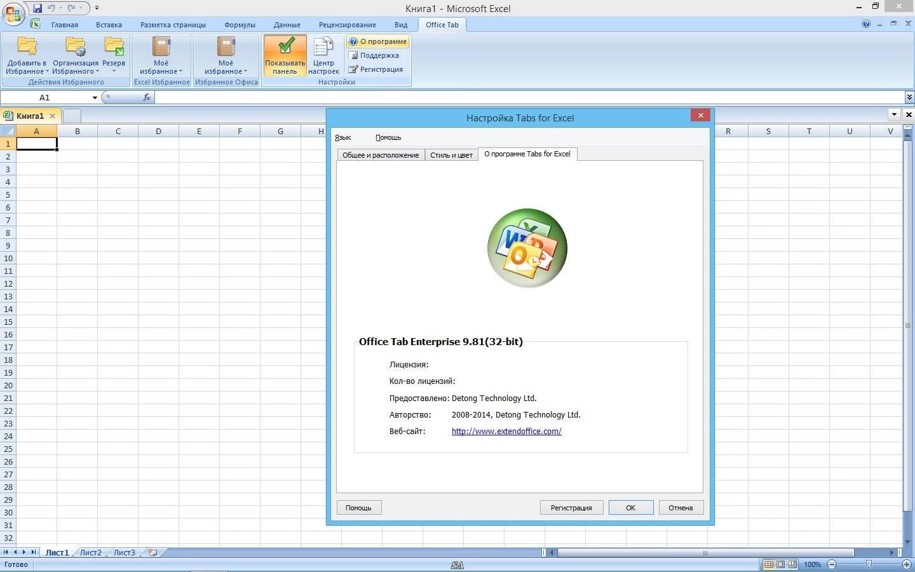Go to first sheet navigation arrow
The image size is (915, 572).
coord(6,552)
